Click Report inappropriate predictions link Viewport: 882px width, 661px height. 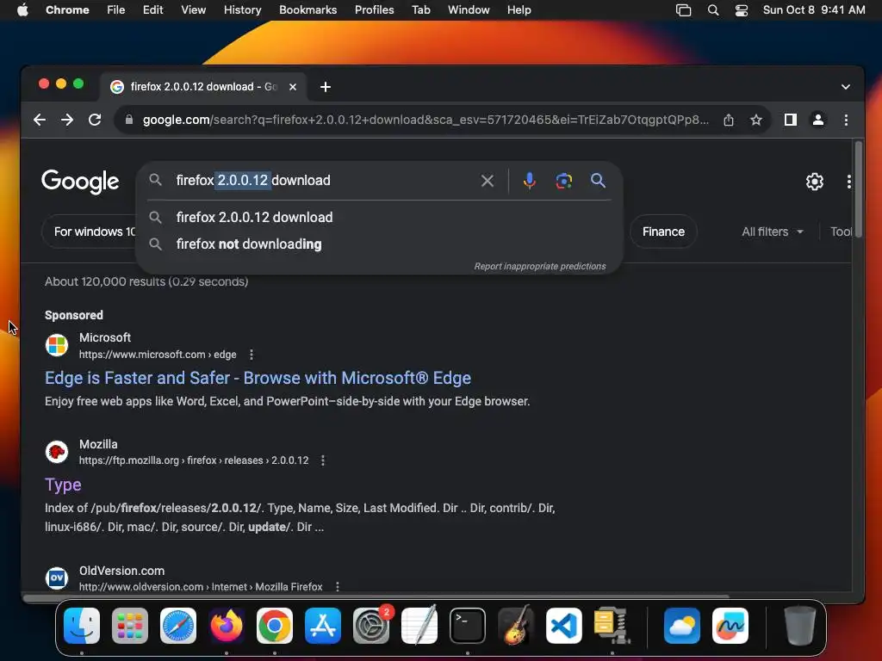coord(540,267)
